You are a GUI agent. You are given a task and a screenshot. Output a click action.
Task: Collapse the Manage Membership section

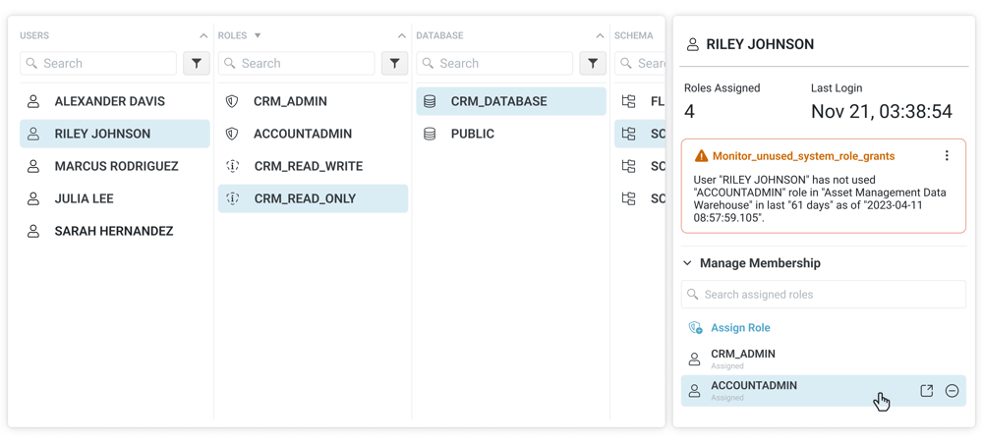(688, 263)
